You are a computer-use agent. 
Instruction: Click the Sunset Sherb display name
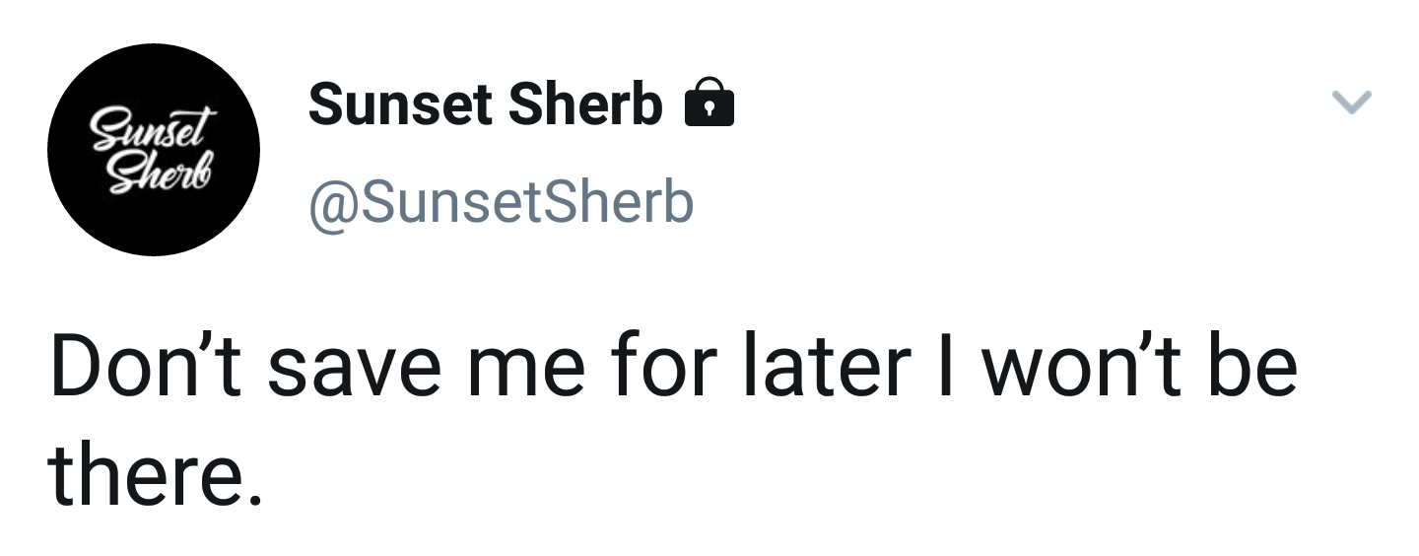click(485, 104)
